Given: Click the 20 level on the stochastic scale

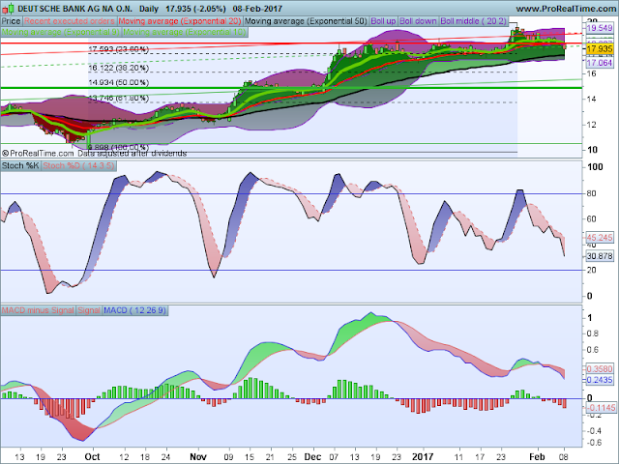Looking at the screenshot, I should (592, 271).
